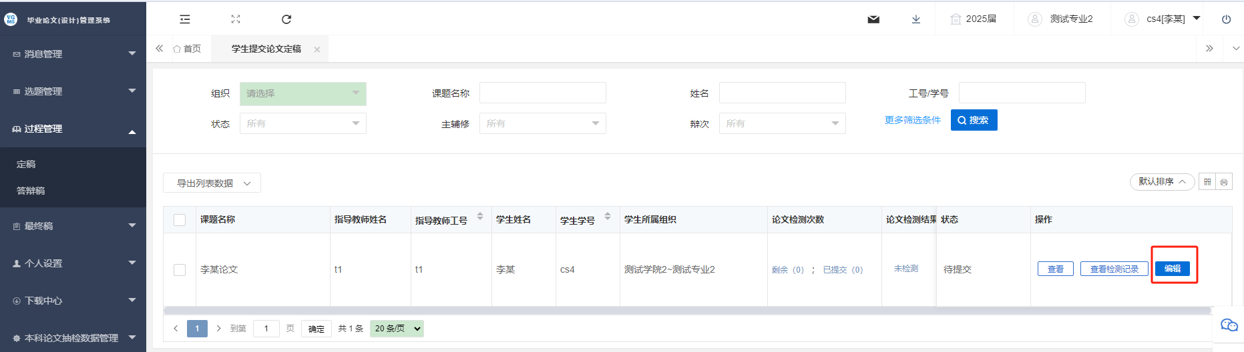Image resolution: width=1244 pixels, height=352 pixels.
Task: Toggle the header select-all checkbox
Action: (x=180, y=220)
